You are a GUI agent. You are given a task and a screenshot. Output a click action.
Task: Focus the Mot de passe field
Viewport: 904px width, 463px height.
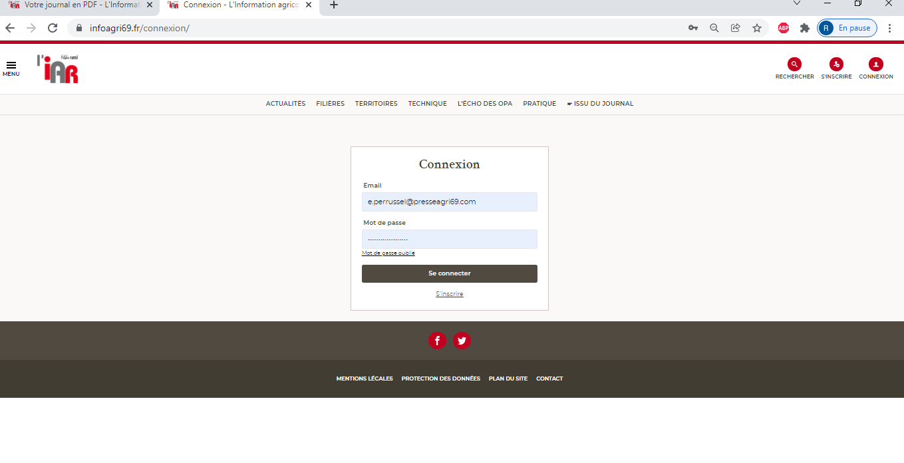click(x=449, y=239)
